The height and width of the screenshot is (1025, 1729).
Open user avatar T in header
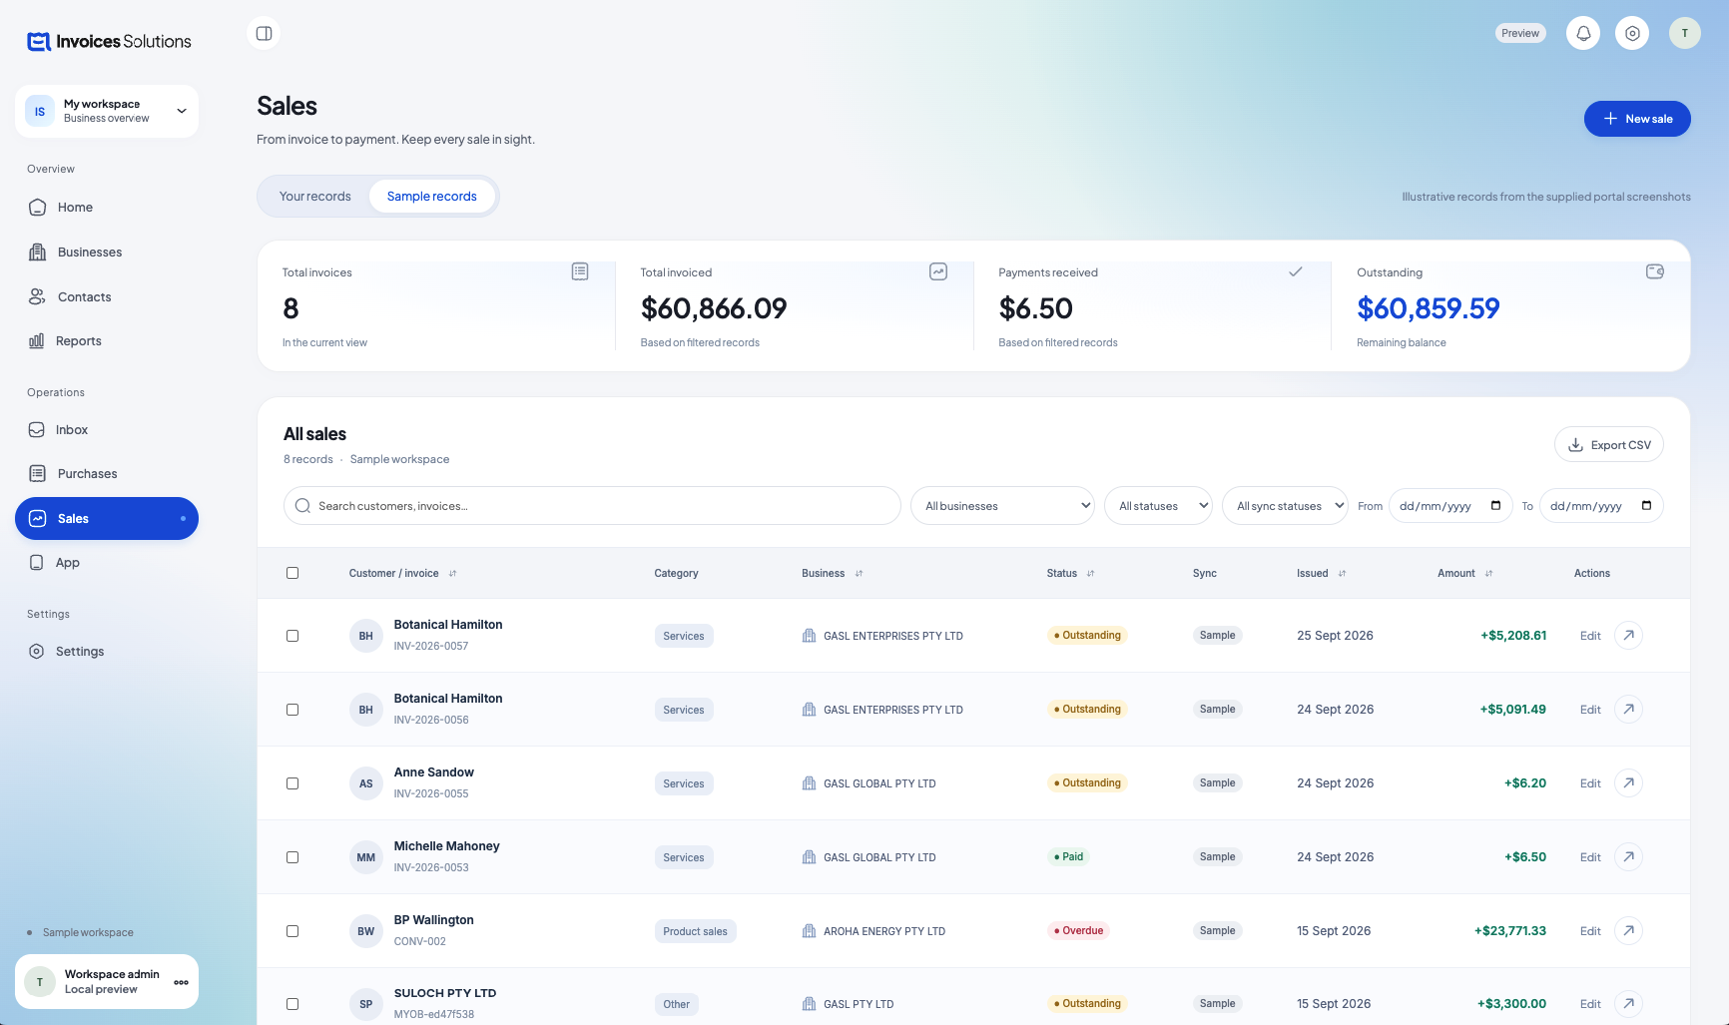(1685, 33)
